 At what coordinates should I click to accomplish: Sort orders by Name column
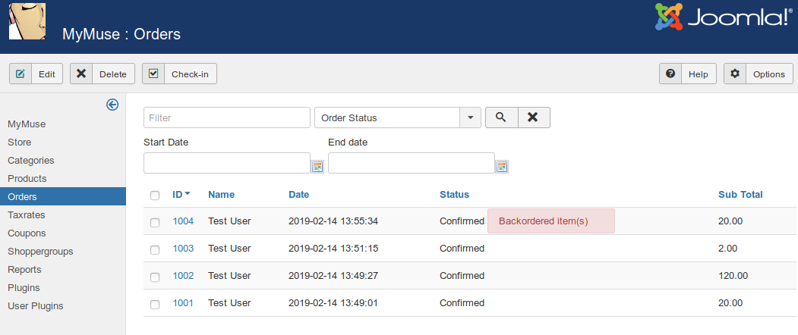[x=222, y=194]
